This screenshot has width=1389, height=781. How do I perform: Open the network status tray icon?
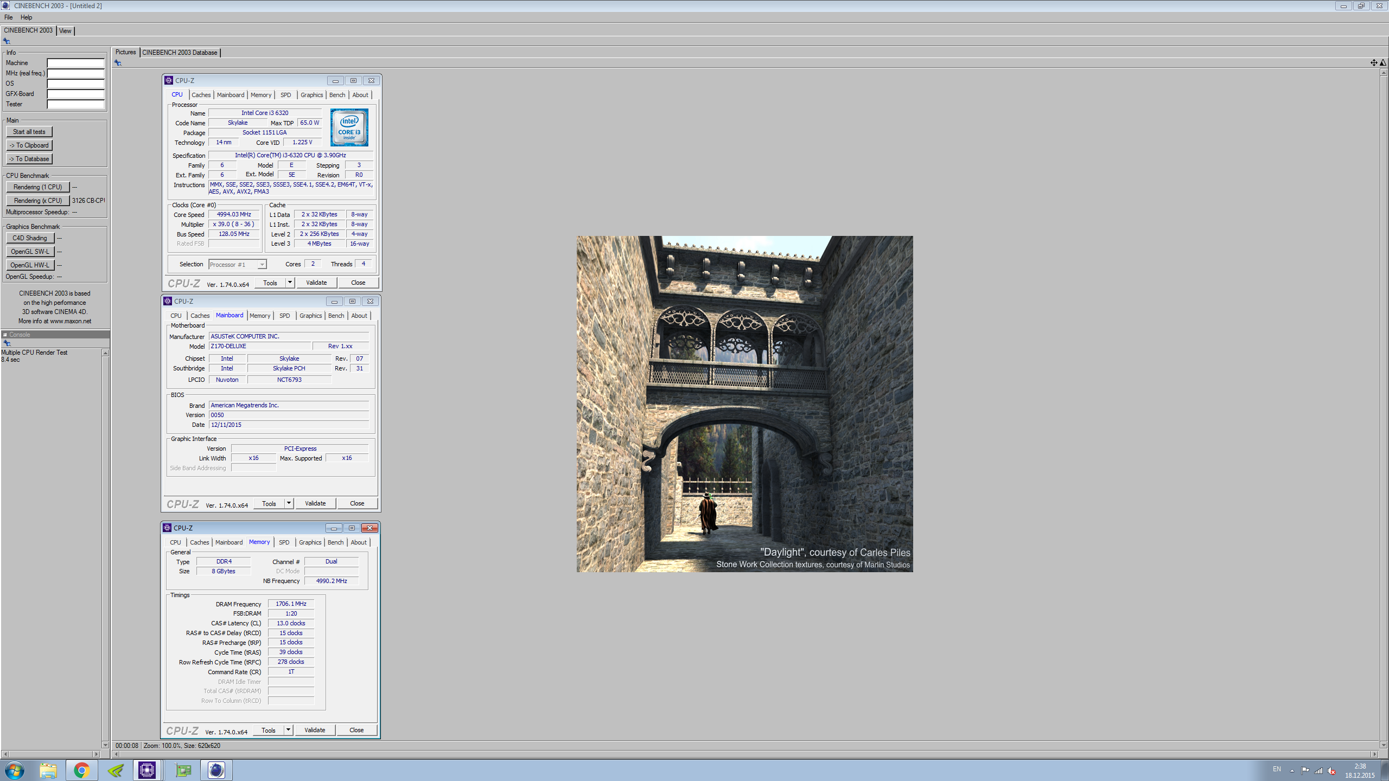point(1318,771)
